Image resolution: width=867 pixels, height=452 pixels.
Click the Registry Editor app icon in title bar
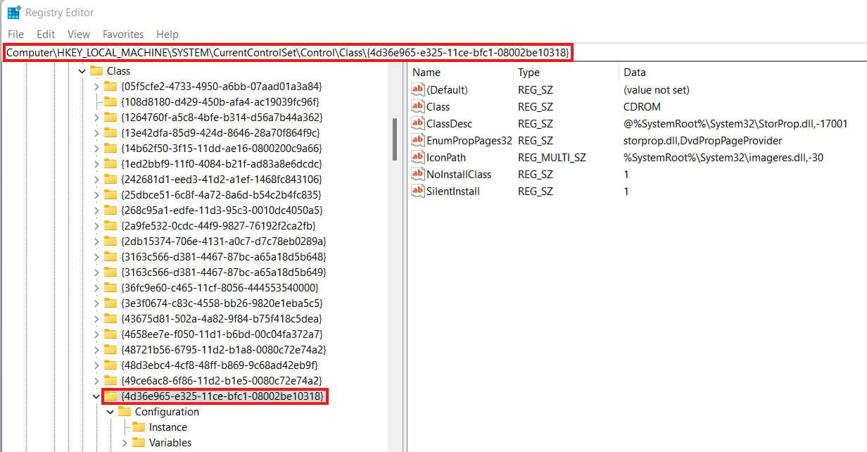coord(13,12)
